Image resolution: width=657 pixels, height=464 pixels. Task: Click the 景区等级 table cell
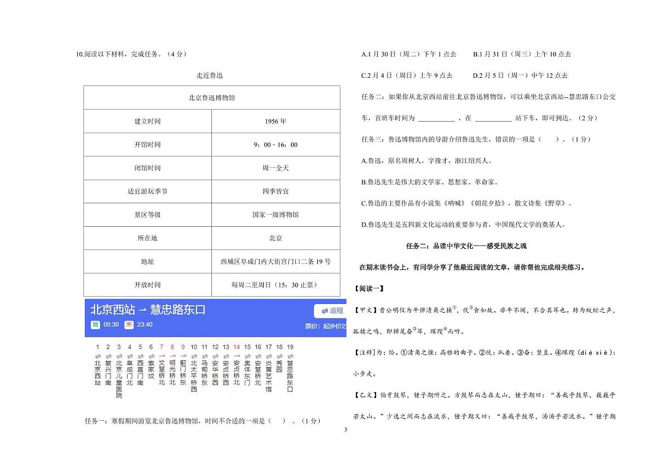click(147, 215)
